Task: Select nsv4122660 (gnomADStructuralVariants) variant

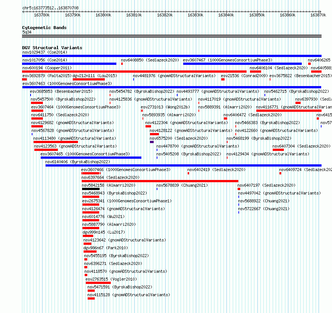Action: (x=276, y=130)
